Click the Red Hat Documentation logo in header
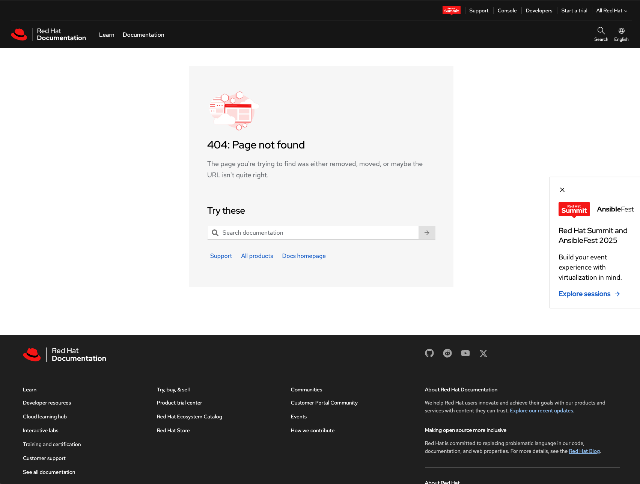Screen dimensions: 640x484 [x=49, y=34]
